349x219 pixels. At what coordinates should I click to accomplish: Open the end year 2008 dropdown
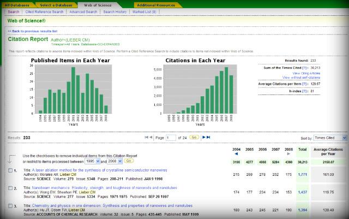(115, 161)
